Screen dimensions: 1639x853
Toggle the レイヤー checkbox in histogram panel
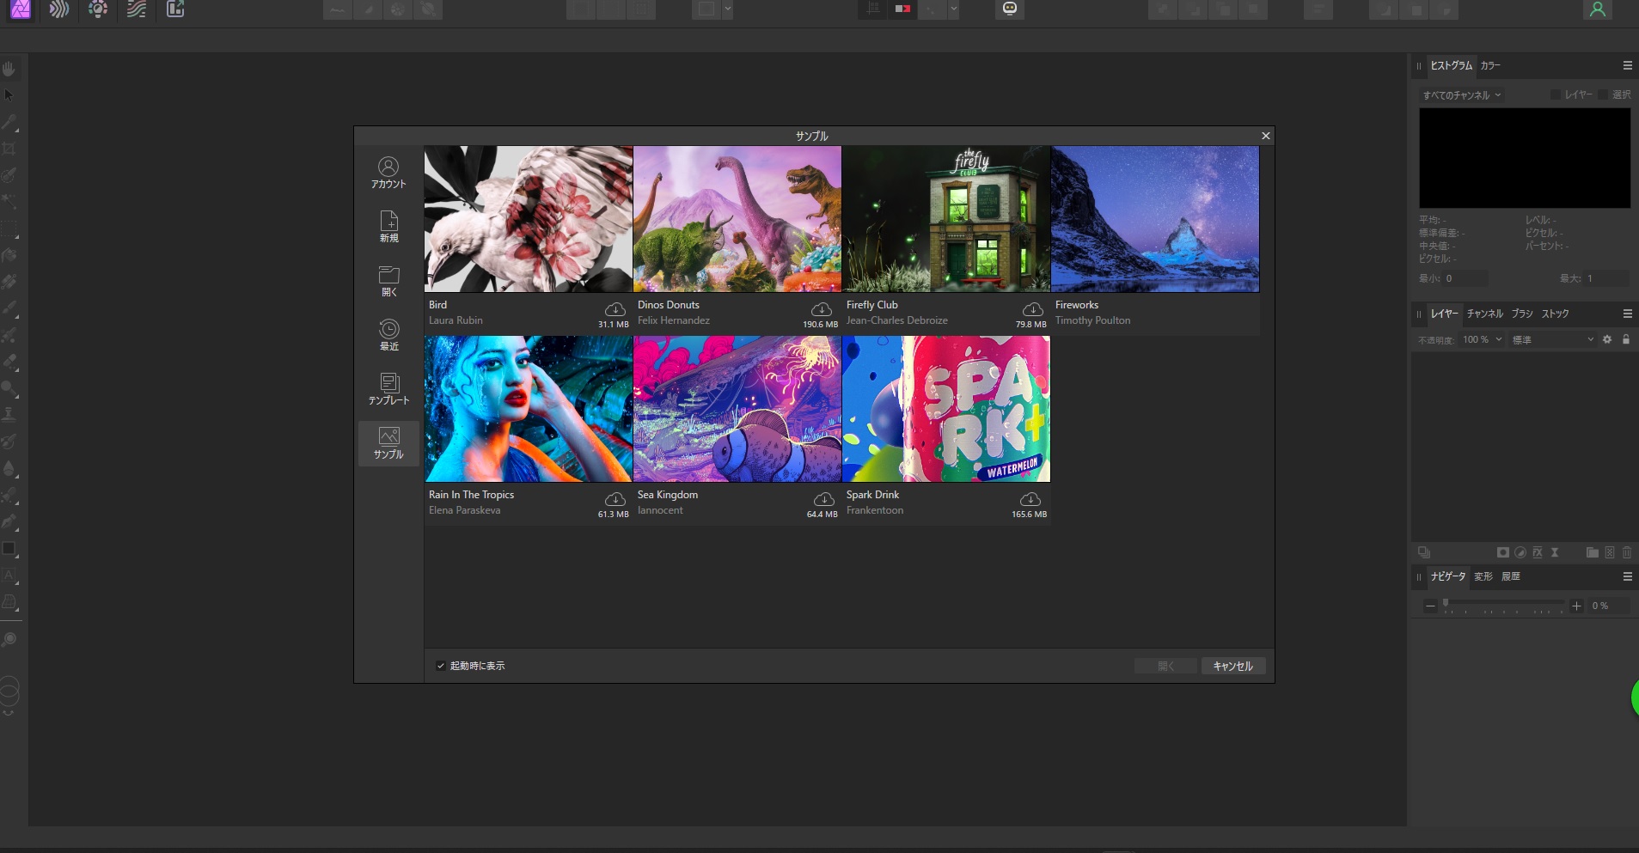pyautogui.click(x=1556, y=94)
